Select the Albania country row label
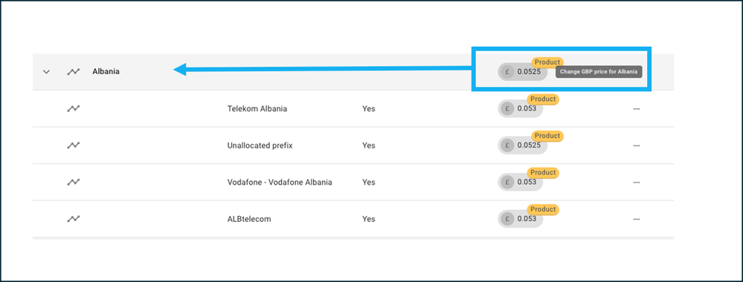 coord(106,72)
